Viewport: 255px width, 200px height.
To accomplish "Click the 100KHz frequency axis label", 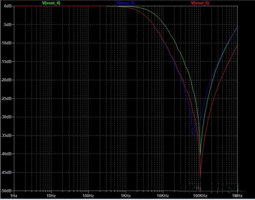I will point(200,196).
